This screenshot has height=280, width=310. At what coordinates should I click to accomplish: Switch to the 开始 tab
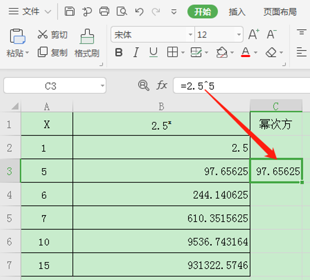203,11
